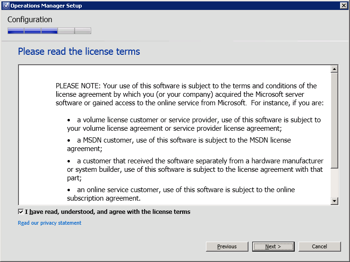Open the Read our privacy statement link
350x262 pixels.
coord(50,223)
